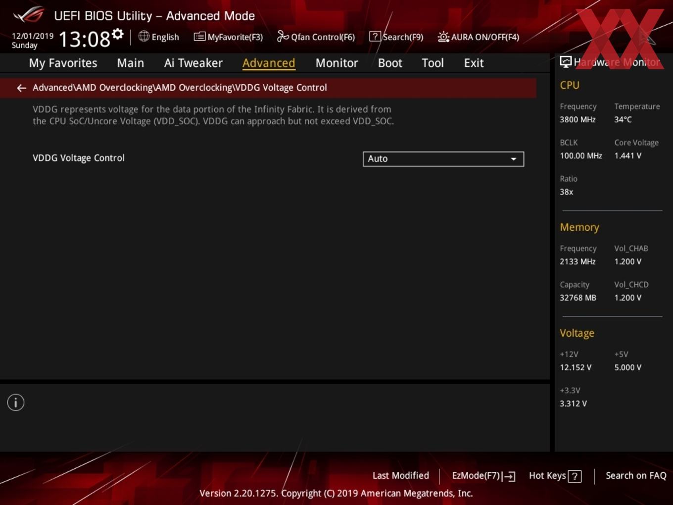Click the AURA light bulb icon

(x=443, y=37)
